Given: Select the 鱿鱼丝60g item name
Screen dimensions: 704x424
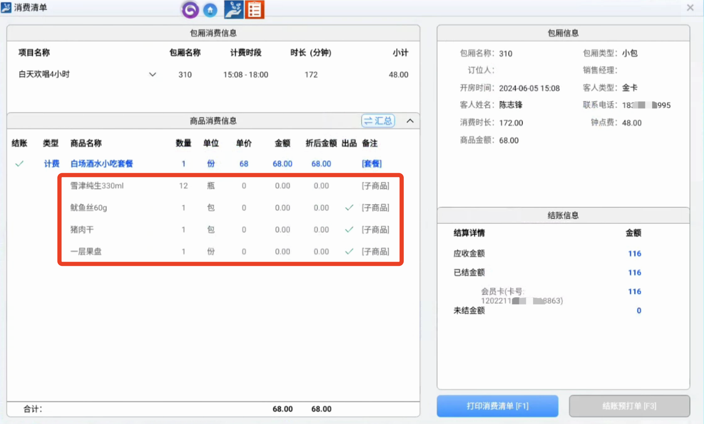Looking at the screenshot, I should 89,208.
